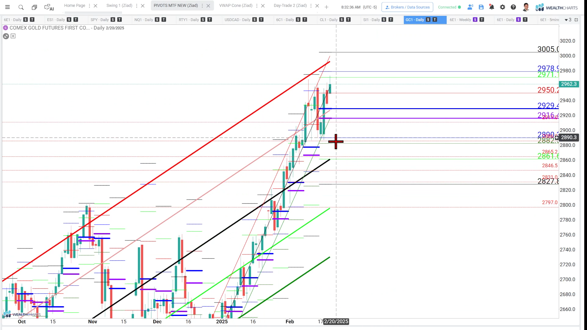Open notifications bell
Image resolution: width=587 pixels, height=330 pixels.
pyautogui.click(x=492, y=7)
